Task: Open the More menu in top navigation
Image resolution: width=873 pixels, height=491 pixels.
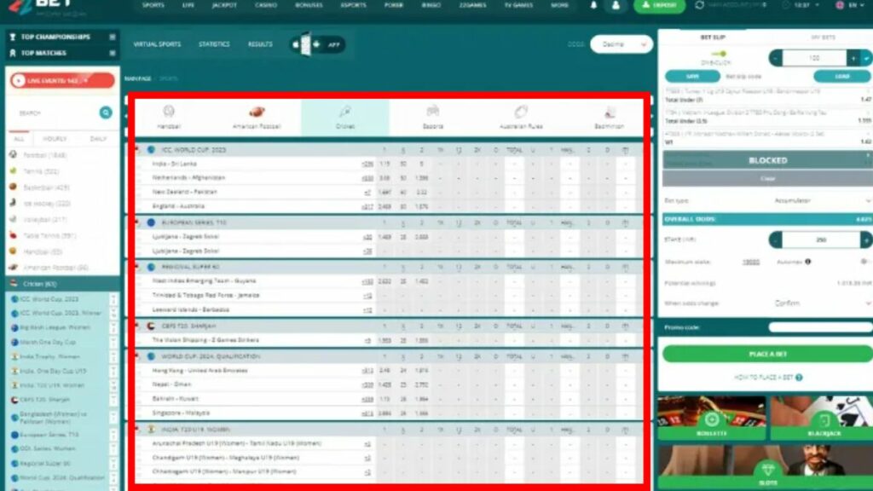Action: (x=559, y=5)
